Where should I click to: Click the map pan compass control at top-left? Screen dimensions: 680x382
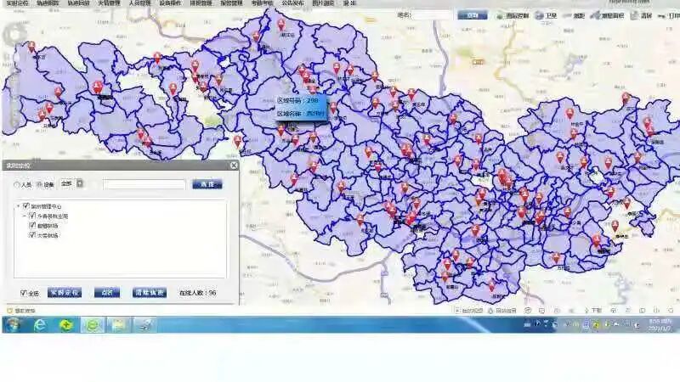click(x=15, y=34)
